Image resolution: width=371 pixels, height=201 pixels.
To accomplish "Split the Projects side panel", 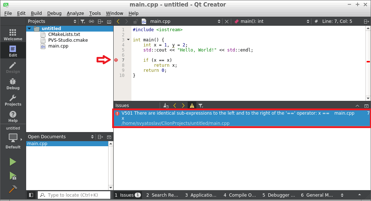I will point(100,21).
